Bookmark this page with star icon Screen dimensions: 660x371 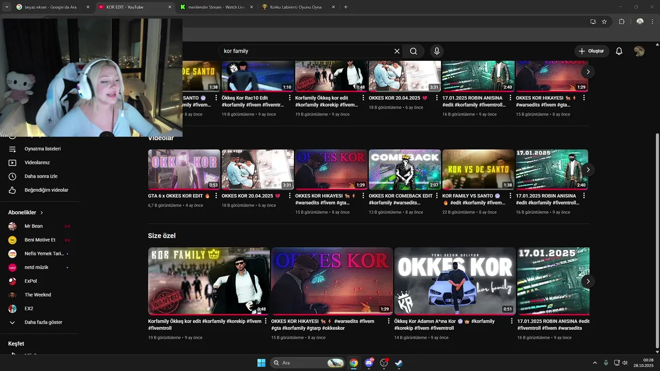[604, 22]
